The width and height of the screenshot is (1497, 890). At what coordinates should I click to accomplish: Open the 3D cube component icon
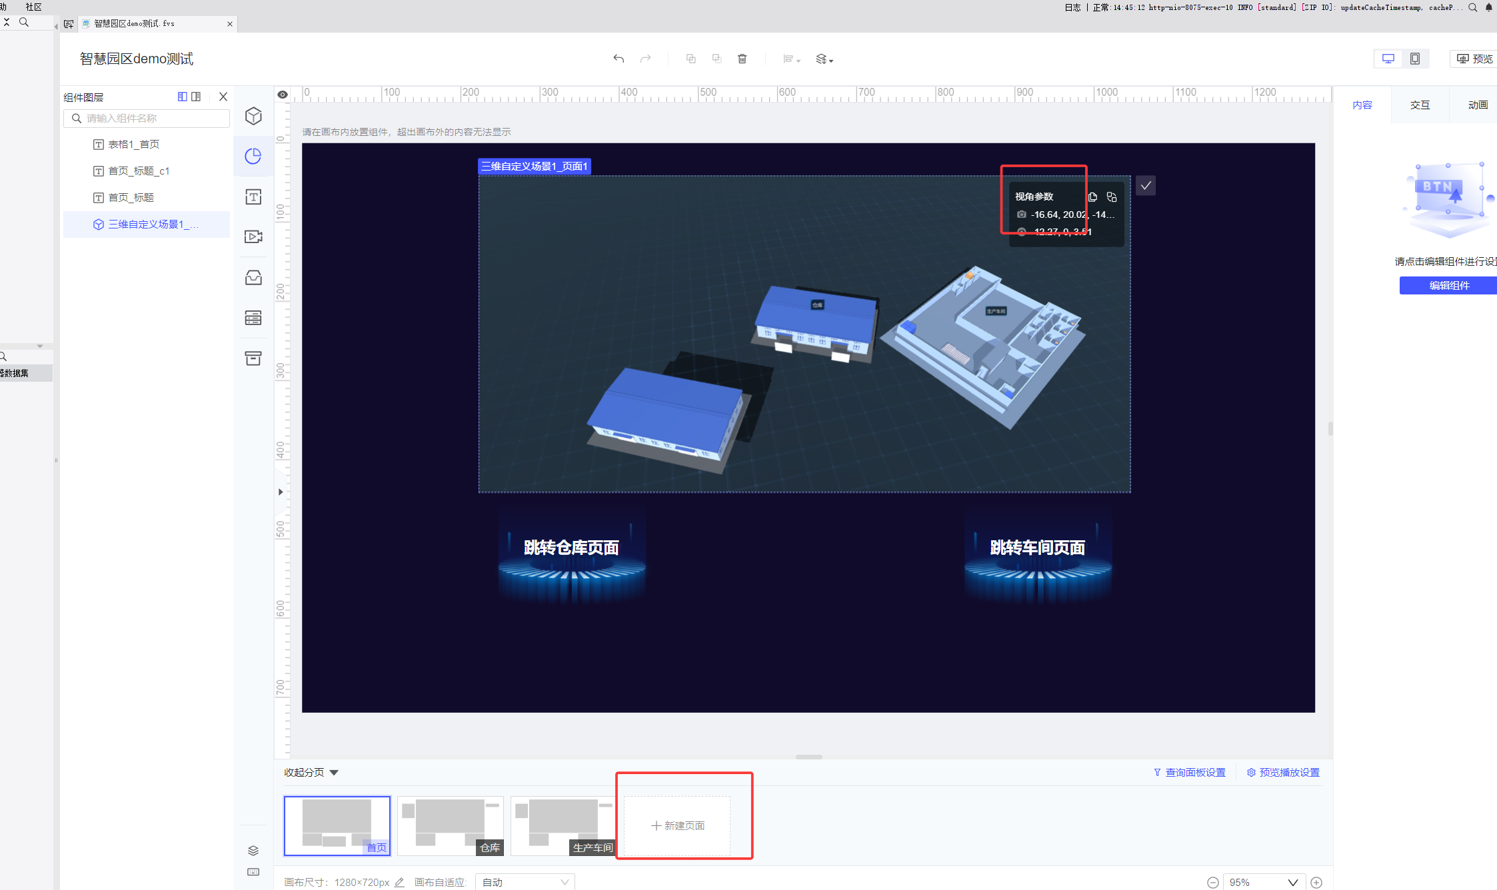coord(253,116)
